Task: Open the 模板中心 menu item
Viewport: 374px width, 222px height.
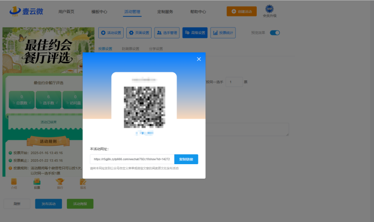Action: click(99, 11)
